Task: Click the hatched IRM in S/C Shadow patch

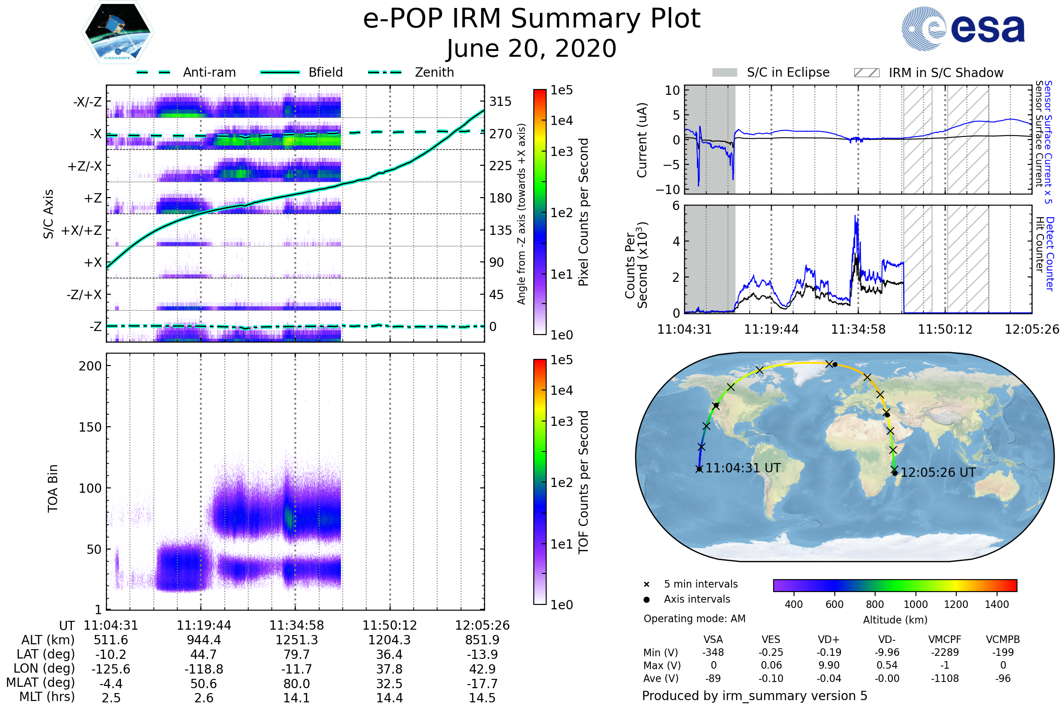Action: pos(866,73)
